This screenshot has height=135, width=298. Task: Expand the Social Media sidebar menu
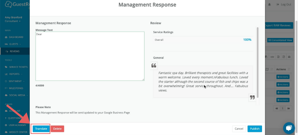pyautogui.click(x=16, y=95)
